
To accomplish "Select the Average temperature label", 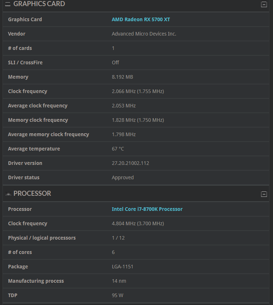I will coord(34,149).
